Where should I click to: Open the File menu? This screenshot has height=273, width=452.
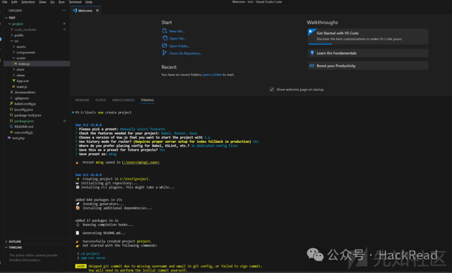point(5,2)
